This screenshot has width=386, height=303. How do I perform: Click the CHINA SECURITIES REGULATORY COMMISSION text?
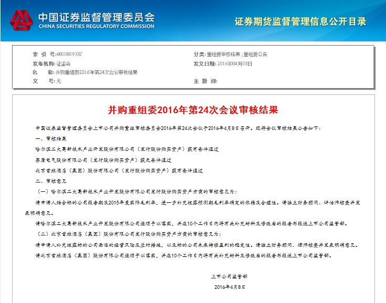(97, 26)
